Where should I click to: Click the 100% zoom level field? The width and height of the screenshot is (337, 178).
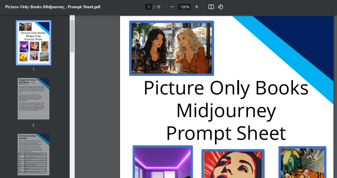point(185,7)
